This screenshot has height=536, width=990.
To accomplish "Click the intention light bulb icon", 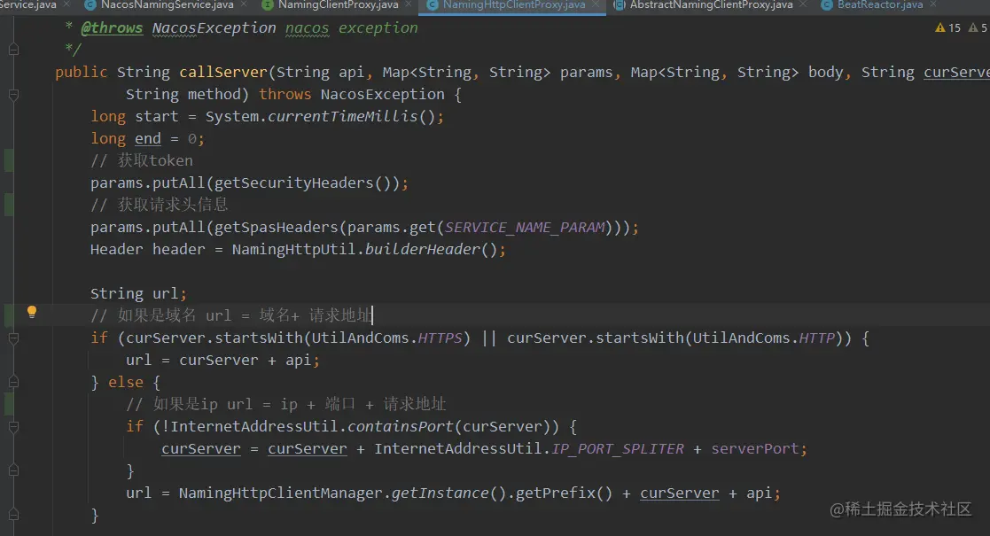I will point(32,311).
